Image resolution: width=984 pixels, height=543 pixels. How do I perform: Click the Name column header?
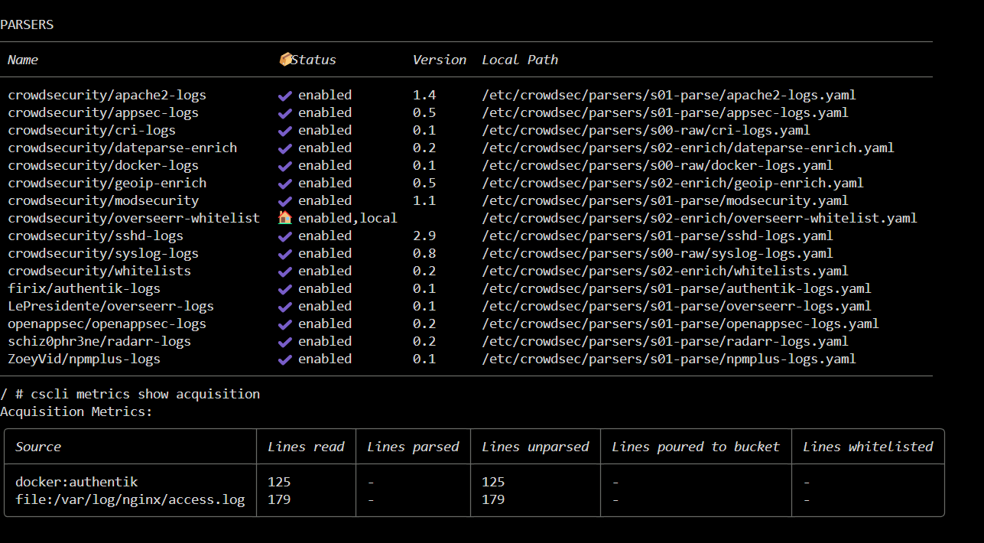pyautogui.click(x=23, y=60)
